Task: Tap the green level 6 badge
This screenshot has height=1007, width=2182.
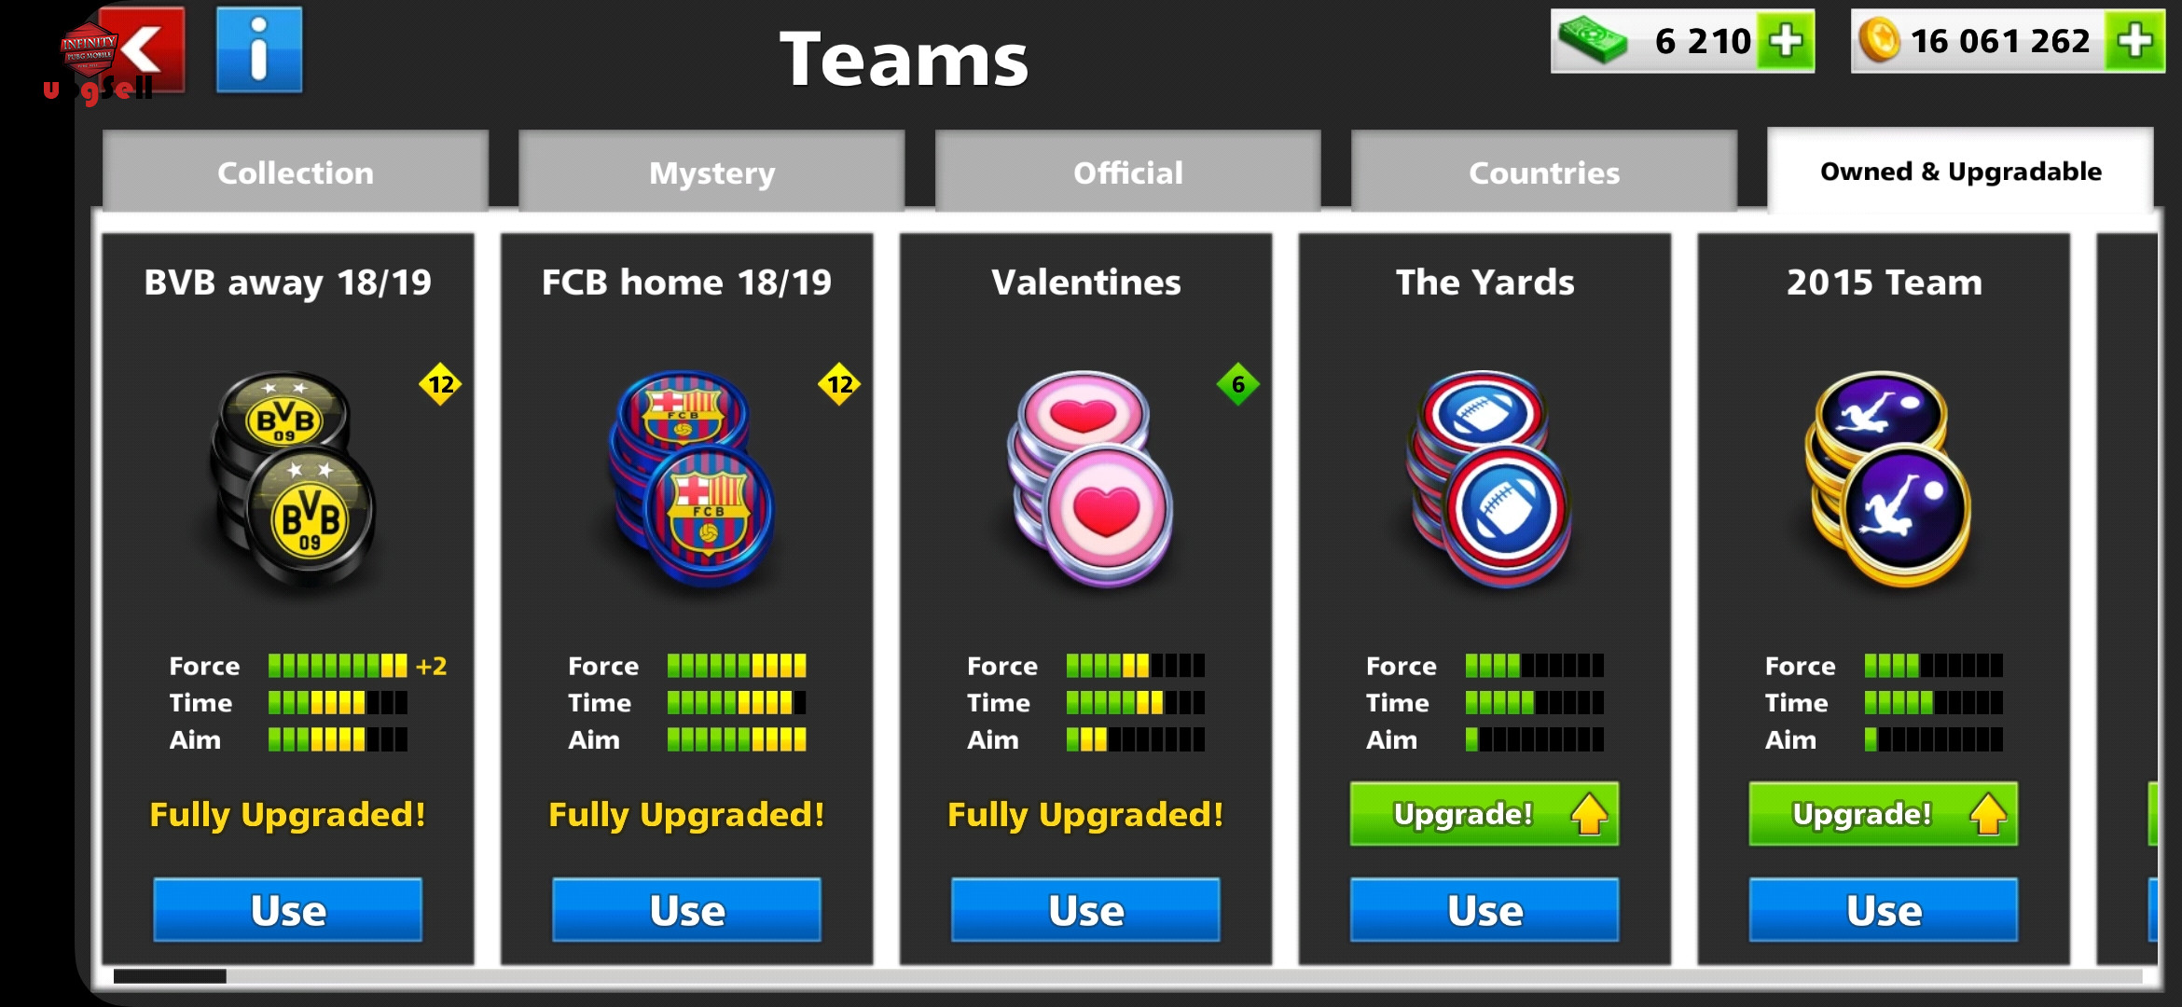Action: (x=1238, y=384)
